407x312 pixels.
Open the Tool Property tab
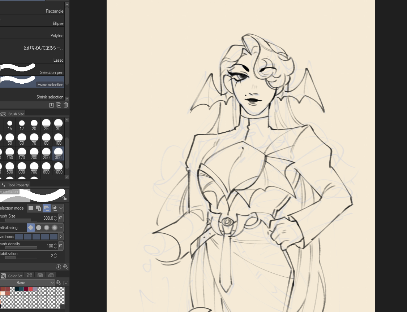tap(19, 185)
